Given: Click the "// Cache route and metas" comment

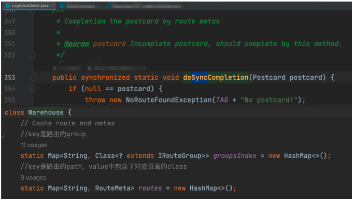Looking at the screenshot, I should (x=67, y=123).
